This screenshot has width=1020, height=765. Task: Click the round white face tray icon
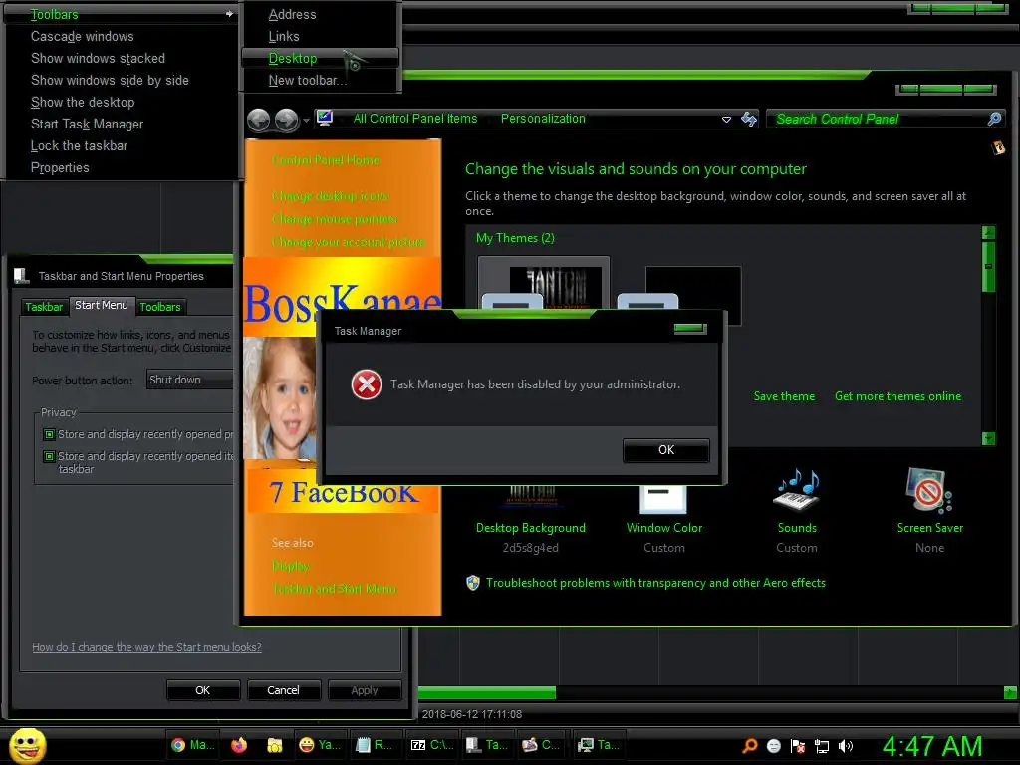click(x=773, y=746)
